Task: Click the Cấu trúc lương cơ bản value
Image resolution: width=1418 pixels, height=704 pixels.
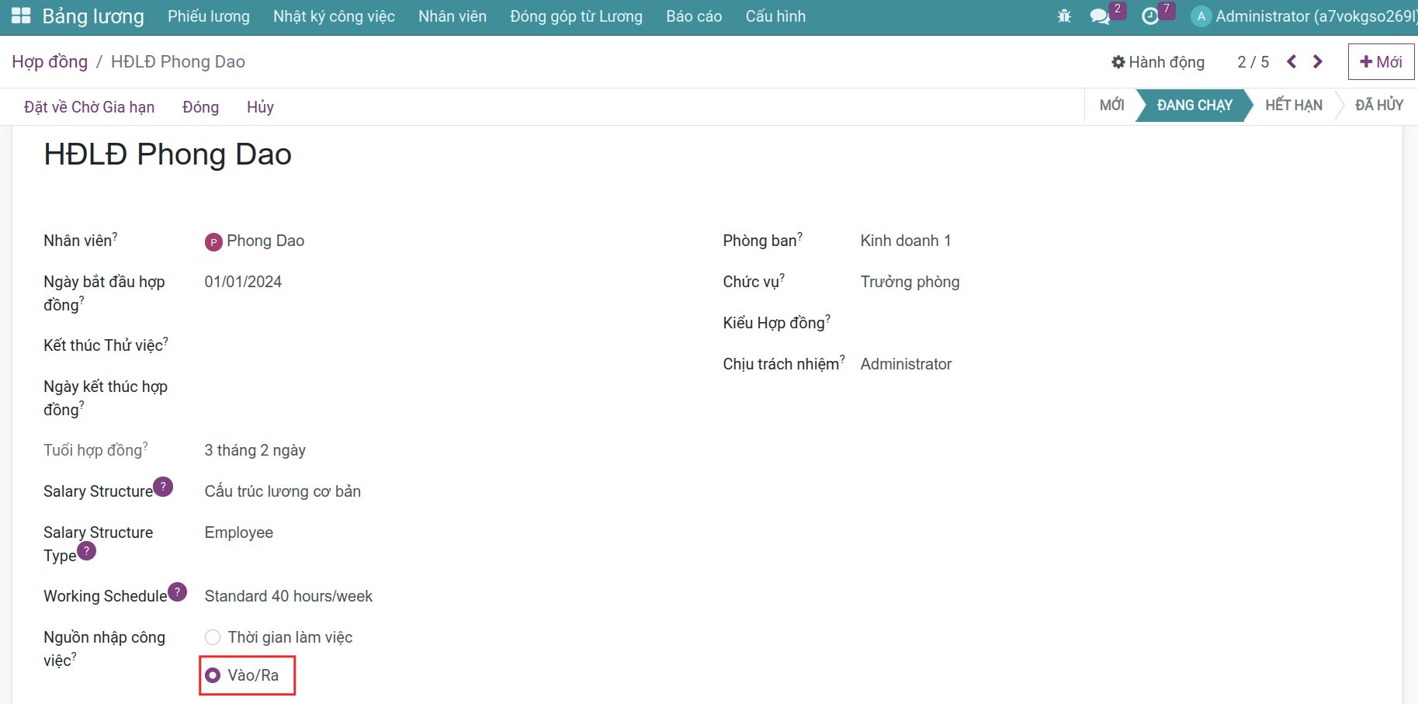Action: (283, 491)
